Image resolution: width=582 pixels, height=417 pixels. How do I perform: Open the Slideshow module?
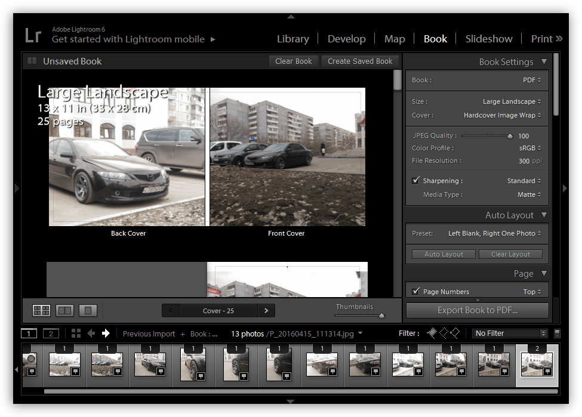click(x=488, y=39)
